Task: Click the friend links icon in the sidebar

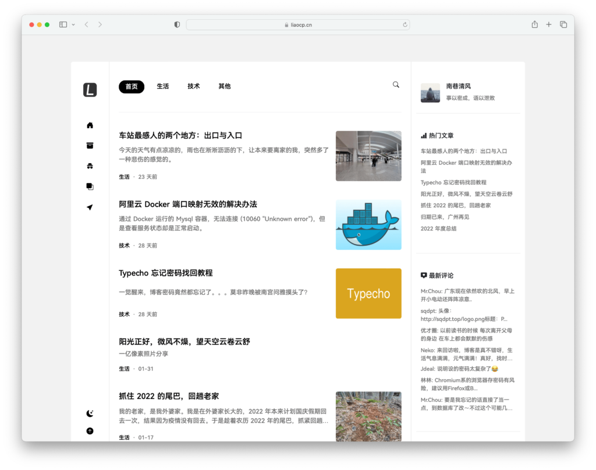Action: [90, 165]
